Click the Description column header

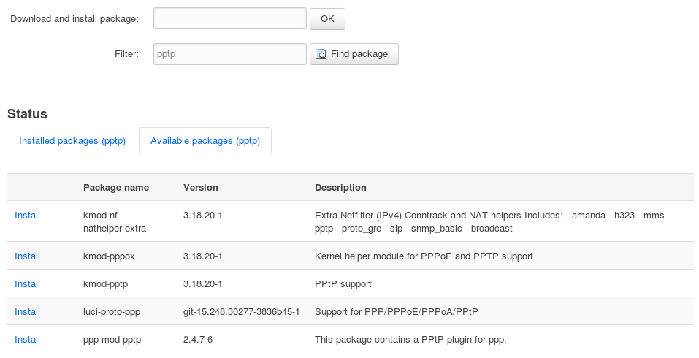pyautogui.click(x=340, y=188)
